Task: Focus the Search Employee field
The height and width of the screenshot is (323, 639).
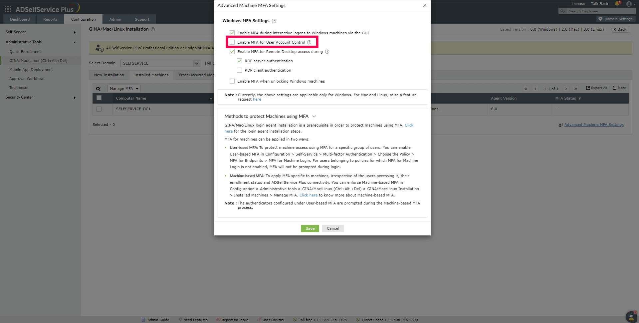Action: 601,11
